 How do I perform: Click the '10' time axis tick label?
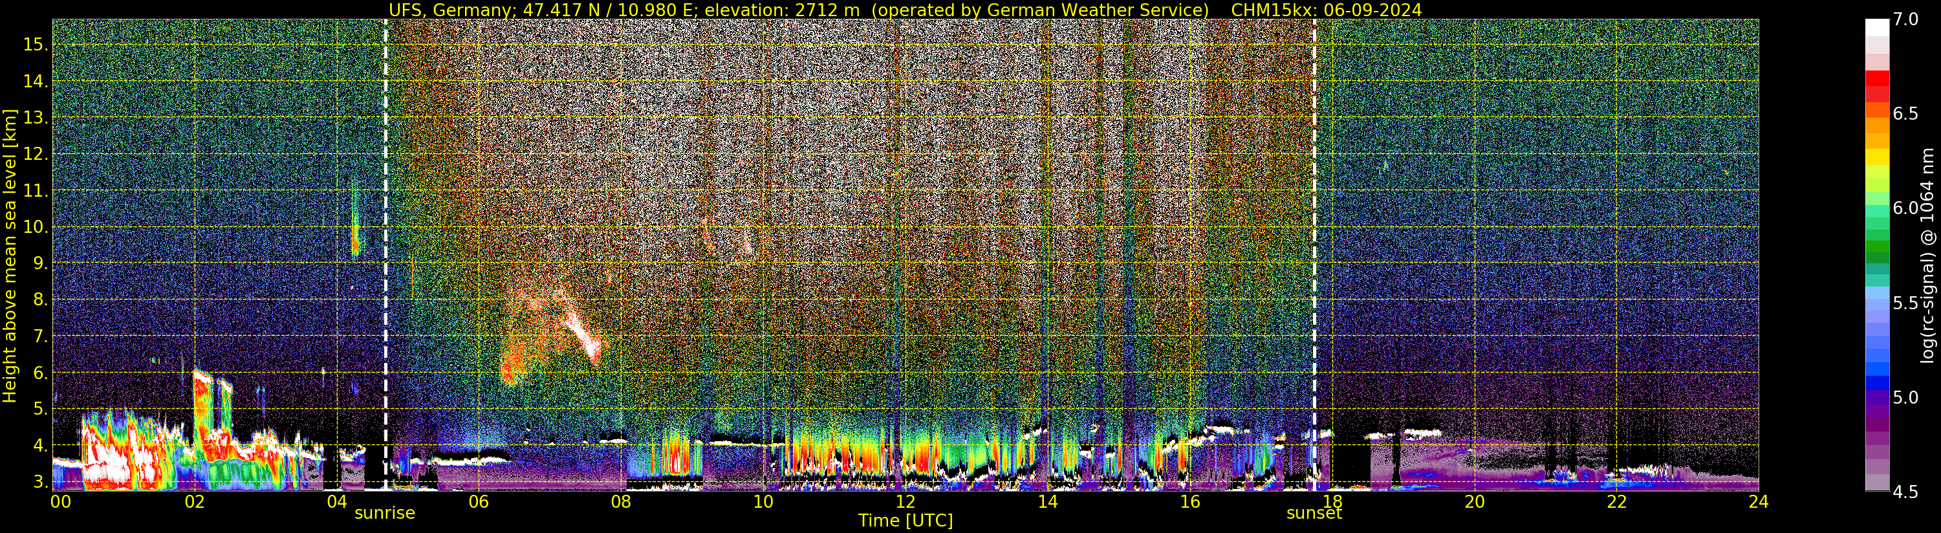pos(763,502)
